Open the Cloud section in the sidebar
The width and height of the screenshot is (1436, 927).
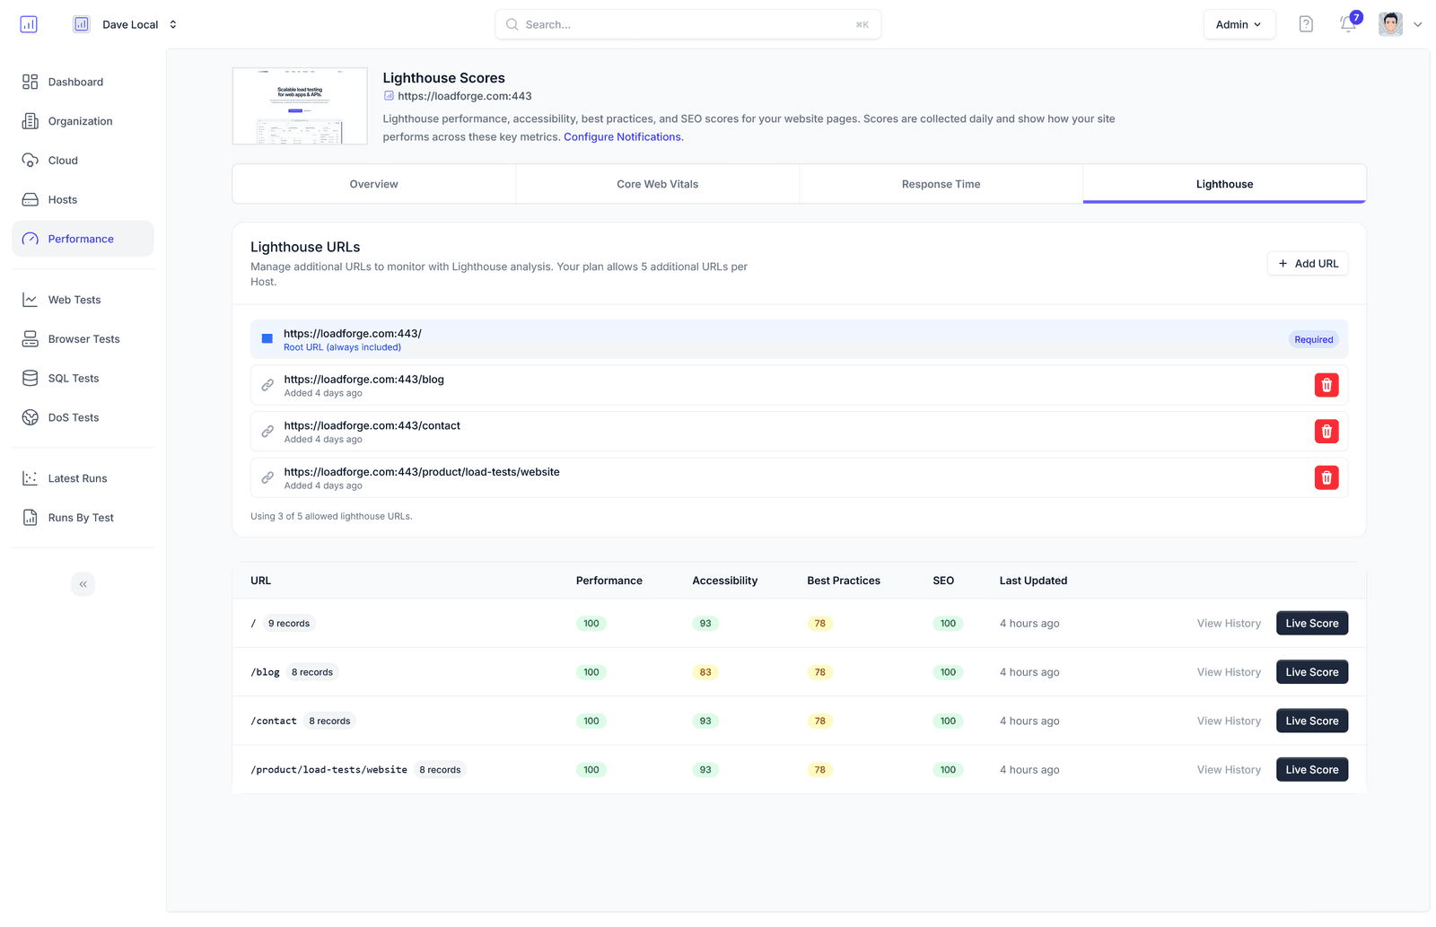pyautogui.click(x=30, y=160)
